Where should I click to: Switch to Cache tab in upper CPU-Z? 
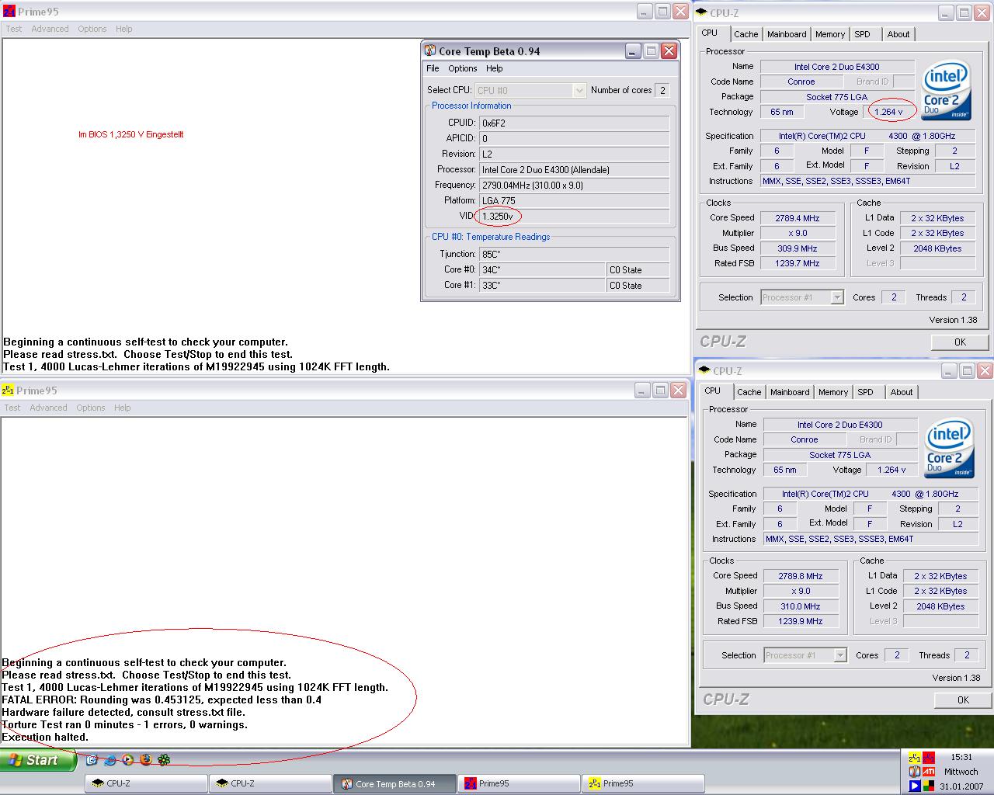click(x=745, y=34)
